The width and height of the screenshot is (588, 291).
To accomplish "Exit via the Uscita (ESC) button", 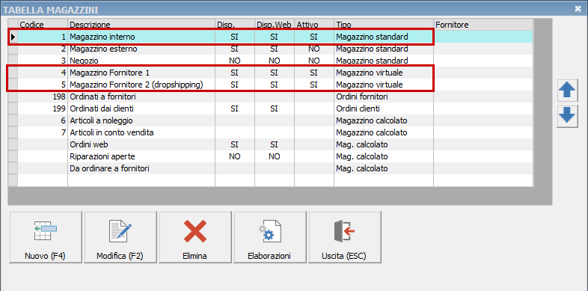I will pos(344,237).
